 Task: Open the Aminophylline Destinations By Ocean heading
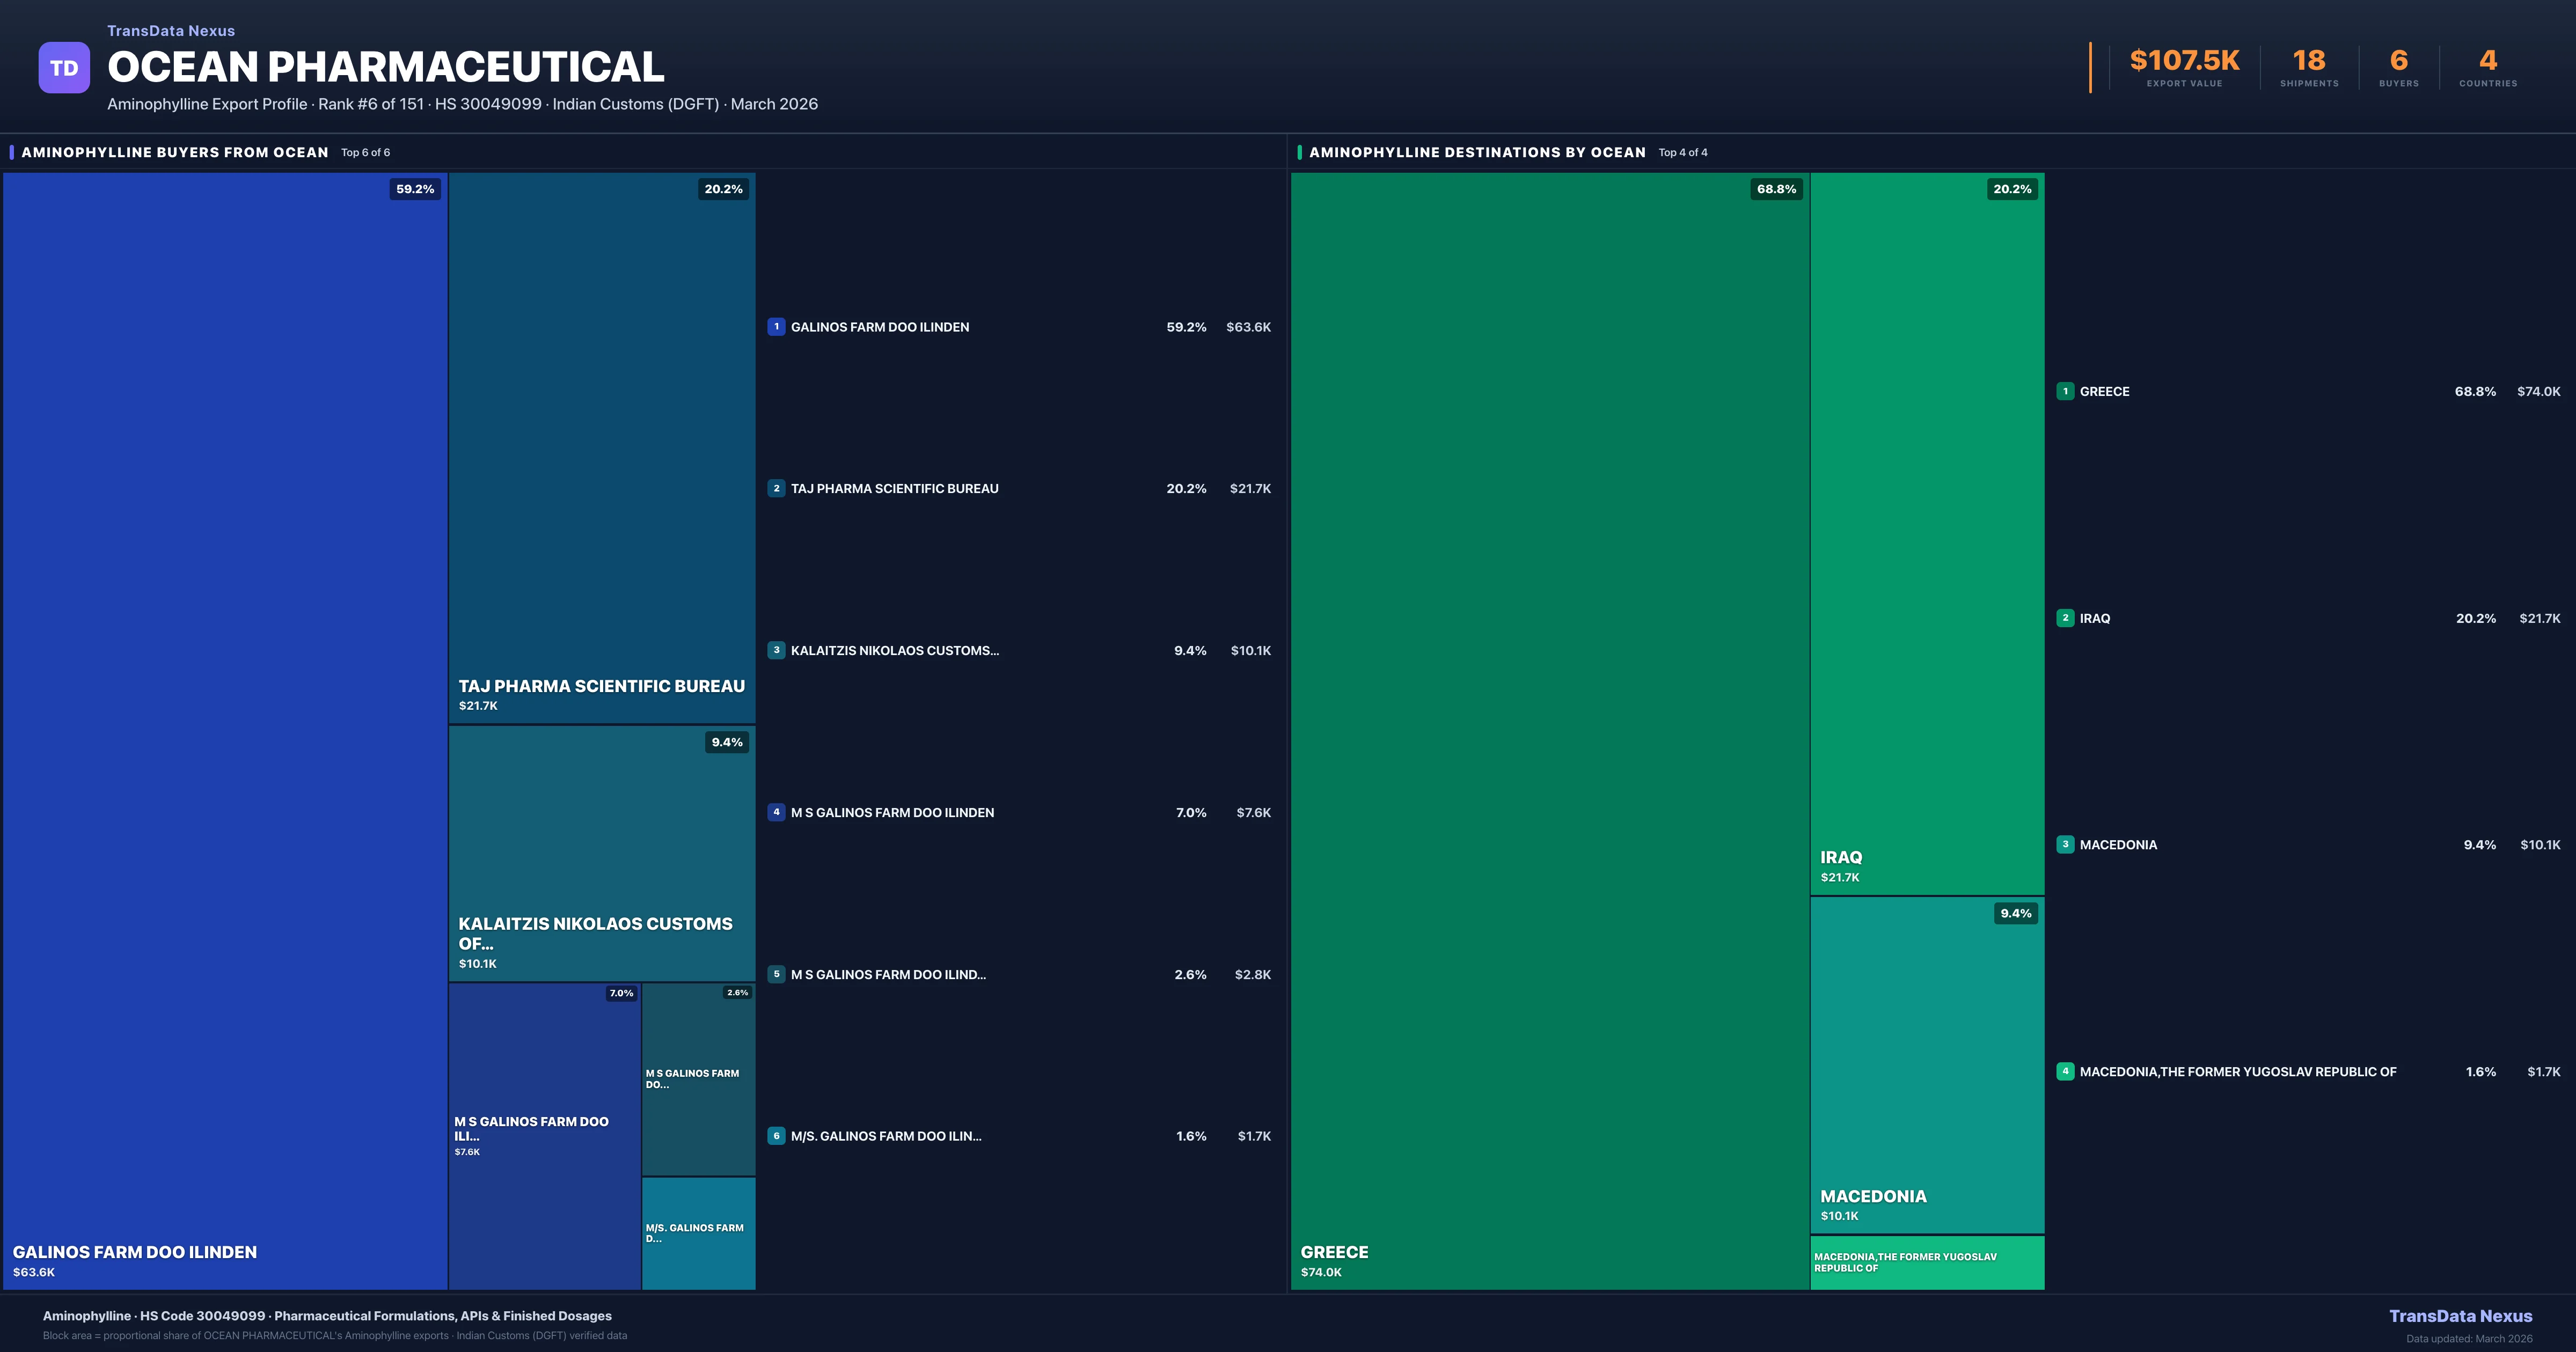pyautogui.click(x=1477, y=153)
